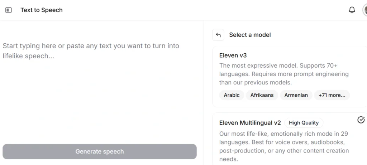This screenshot has height=165, width=367.
Task: Toggle the sidebar panel icon
Action: coord(9,10)
